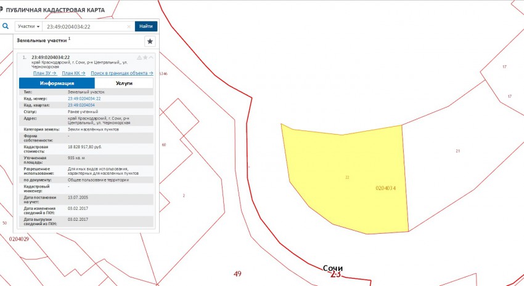This screenshot has width=524, height=286.
Task: Click Поиск в границах объекта link
Action: [x=122, y=73]
